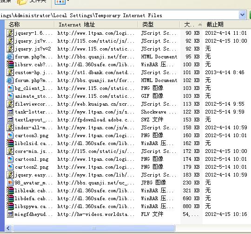Click the 153 KB size cell
251x234 pixels.
(191, 120)
